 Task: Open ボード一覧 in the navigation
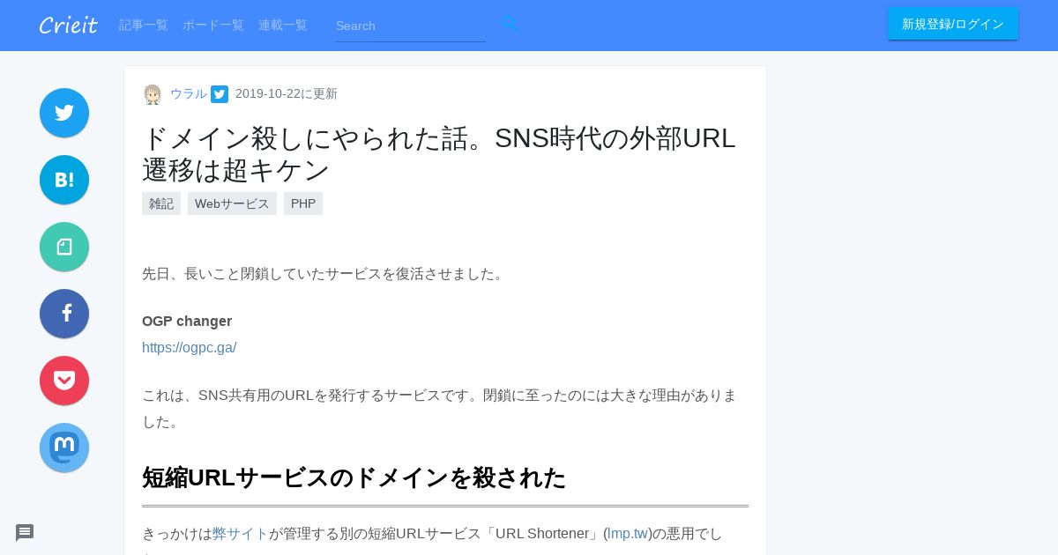(213, 25)
